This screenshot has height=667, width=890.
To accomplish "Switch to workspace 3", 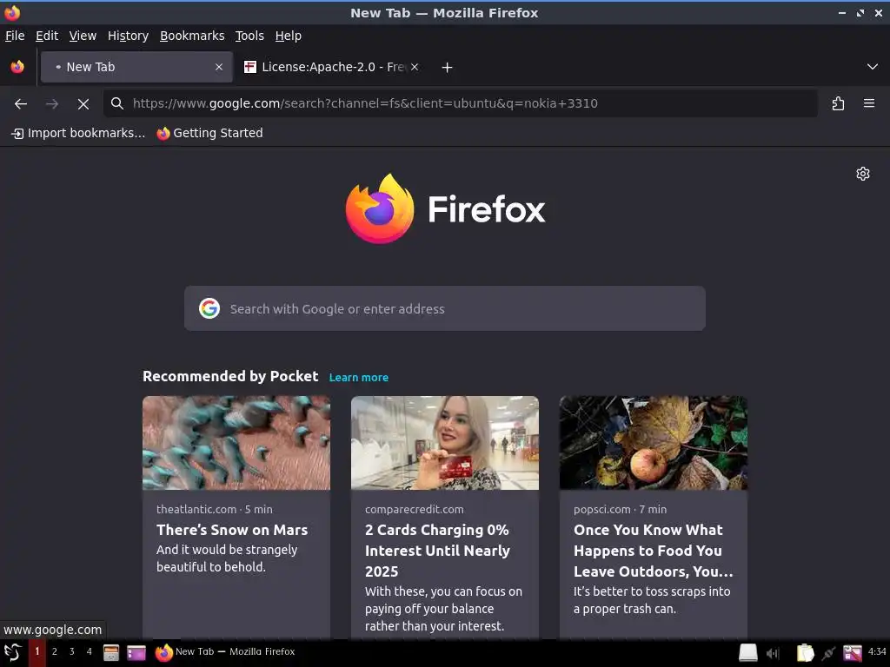I will pos(72,652).
